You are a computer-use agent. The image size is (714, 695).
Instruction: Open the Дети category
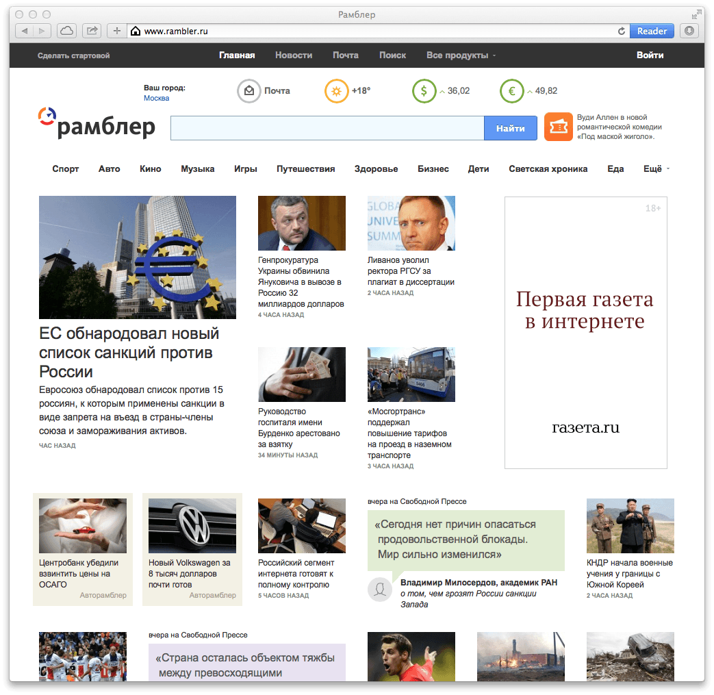tap(479, 169)
